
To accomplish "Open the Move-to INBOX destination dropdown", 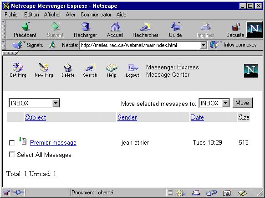I will (x=225, y=103).
